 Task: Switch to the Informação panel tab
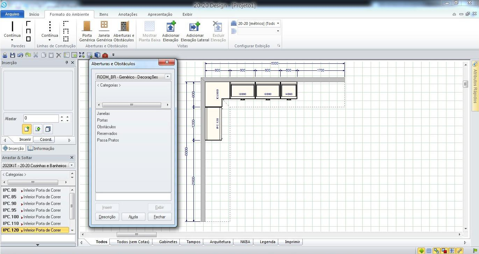coord(41,149)
